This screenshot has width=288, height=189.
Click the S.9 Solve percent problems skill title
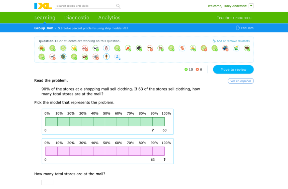(x=90, y=28)
